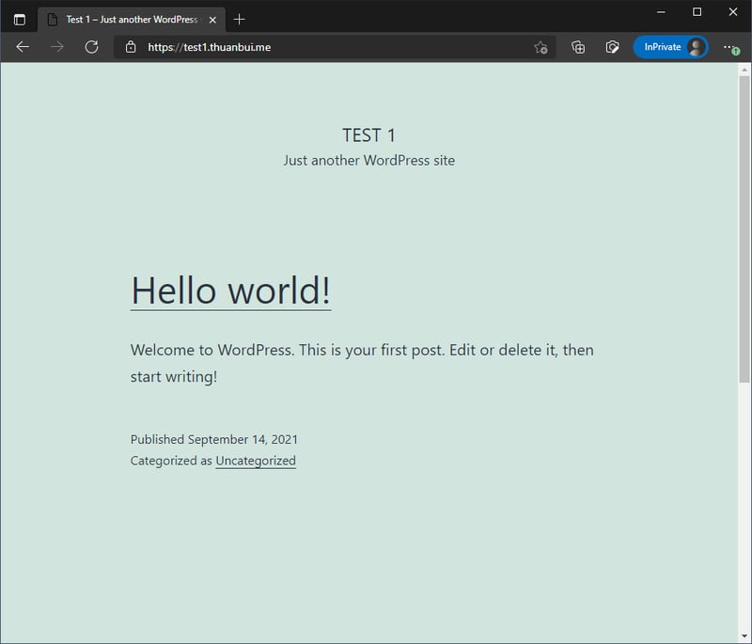Click the TEST 1 site title

368,134
